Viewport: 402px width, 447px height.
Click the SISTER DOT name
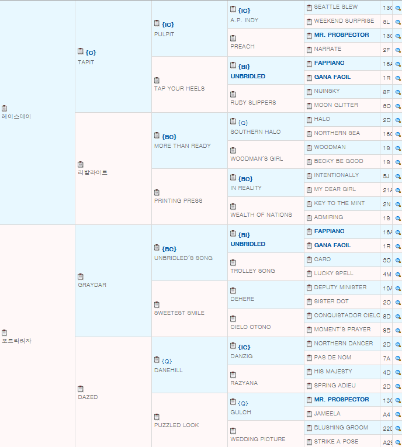tap(331, 302)
